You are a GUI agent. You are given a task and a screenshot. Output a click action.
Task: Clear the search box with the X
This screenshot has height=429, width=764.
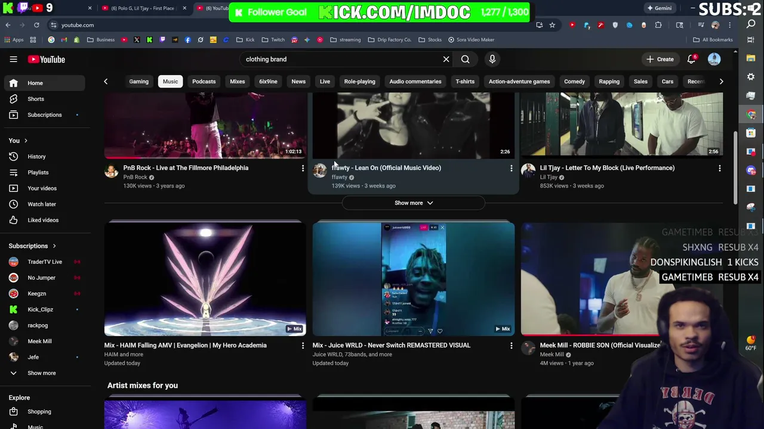[446, 59]
